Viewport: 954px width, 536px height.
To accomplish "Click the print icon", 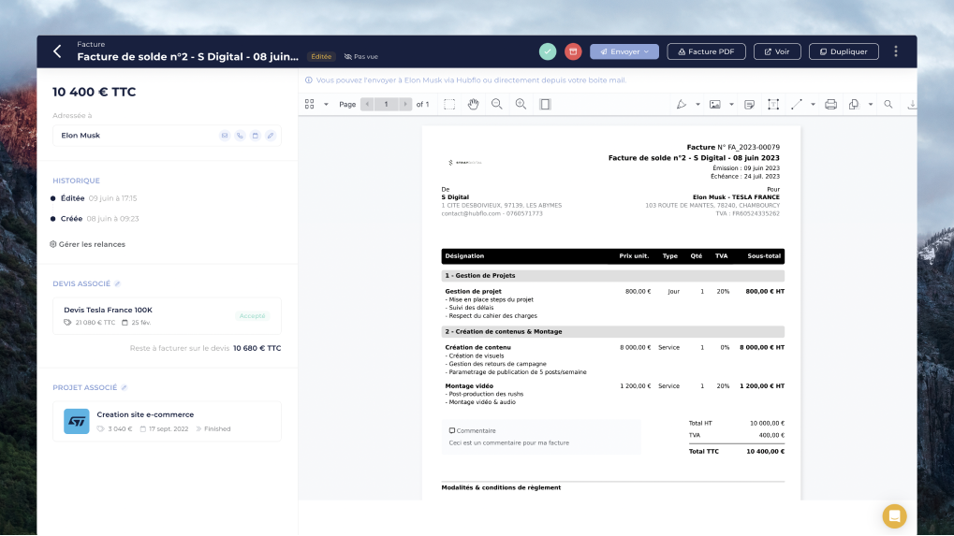I will point(830,105).
